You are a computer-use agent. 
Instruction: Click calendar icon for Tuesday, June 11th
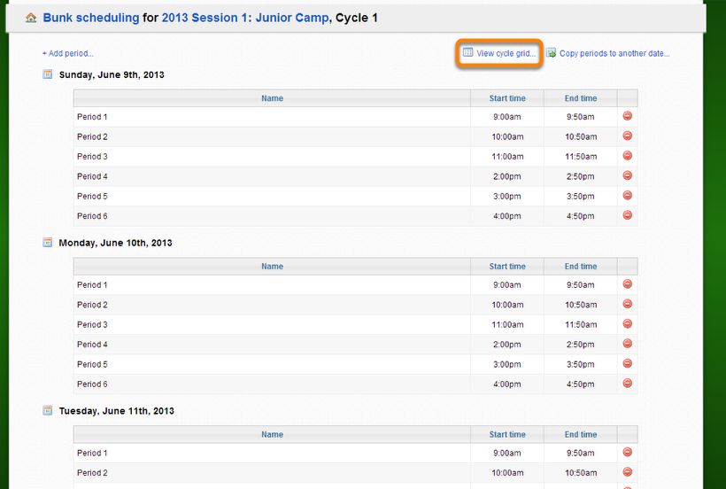coord(48,411)
